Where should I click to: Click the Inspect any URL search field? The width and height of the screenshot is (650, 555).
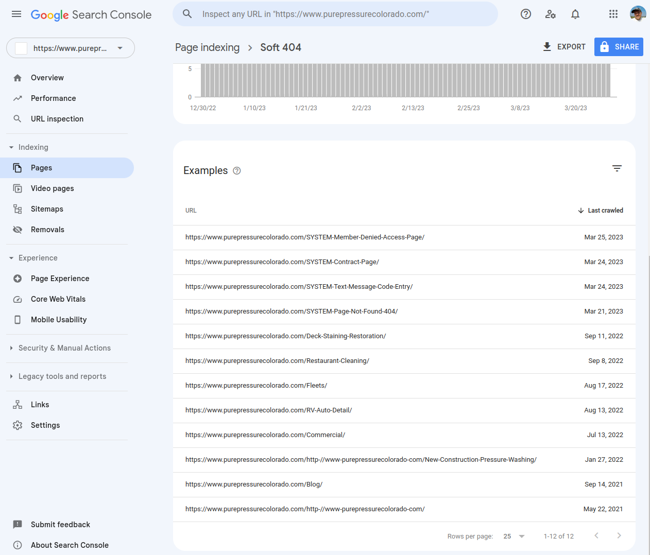click(335, 14)
